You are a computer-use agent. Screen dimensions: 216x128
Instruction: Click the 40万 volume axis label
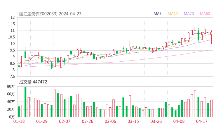point(11,102)
